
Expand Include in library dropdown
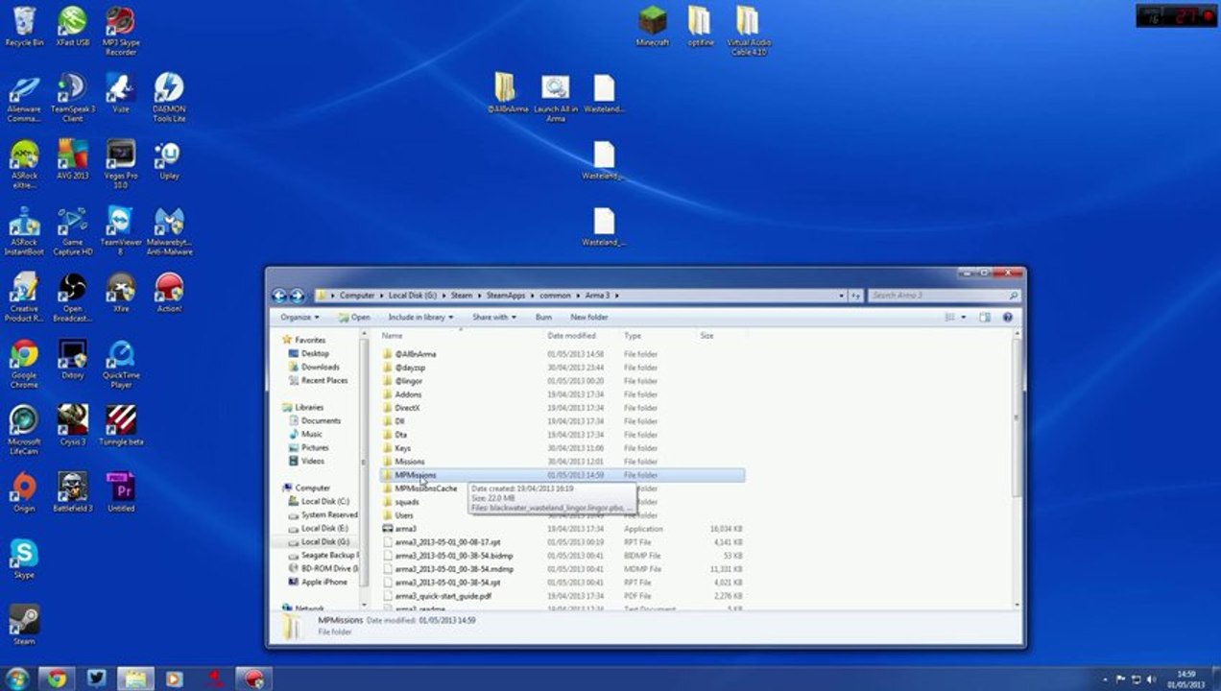(420, 317)
